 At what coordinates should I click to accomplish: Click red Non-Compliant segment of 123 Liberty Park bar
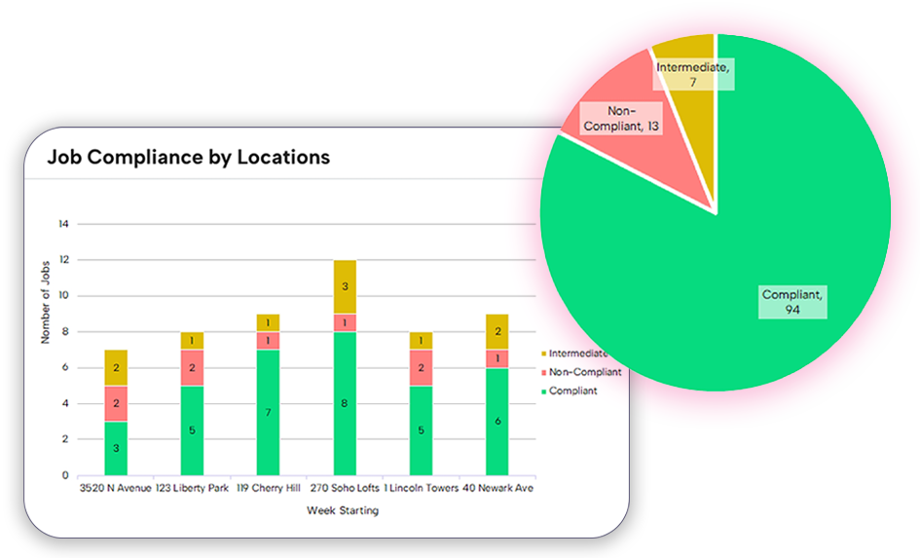(192, 368)
